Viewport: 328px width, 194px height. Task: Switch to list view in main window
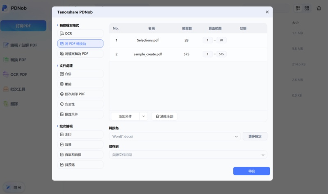298,8
